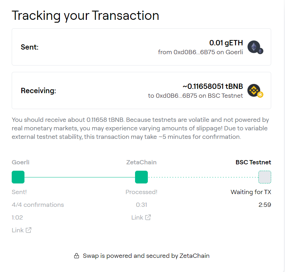This screenshot has width=285, height=272.
Task: Click the pending BSC Testnet step marker
Action: (x=265, y=177)
